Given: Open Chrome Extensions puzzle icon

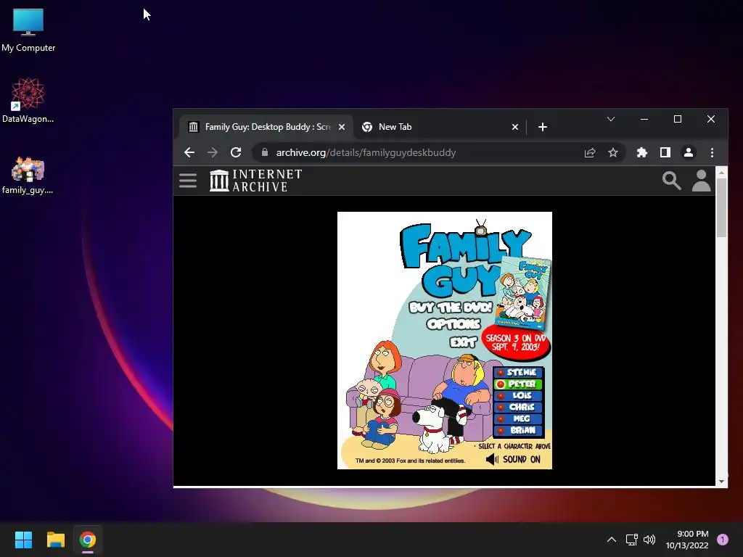Looking at the screenshot, I should tap(641, 152).
